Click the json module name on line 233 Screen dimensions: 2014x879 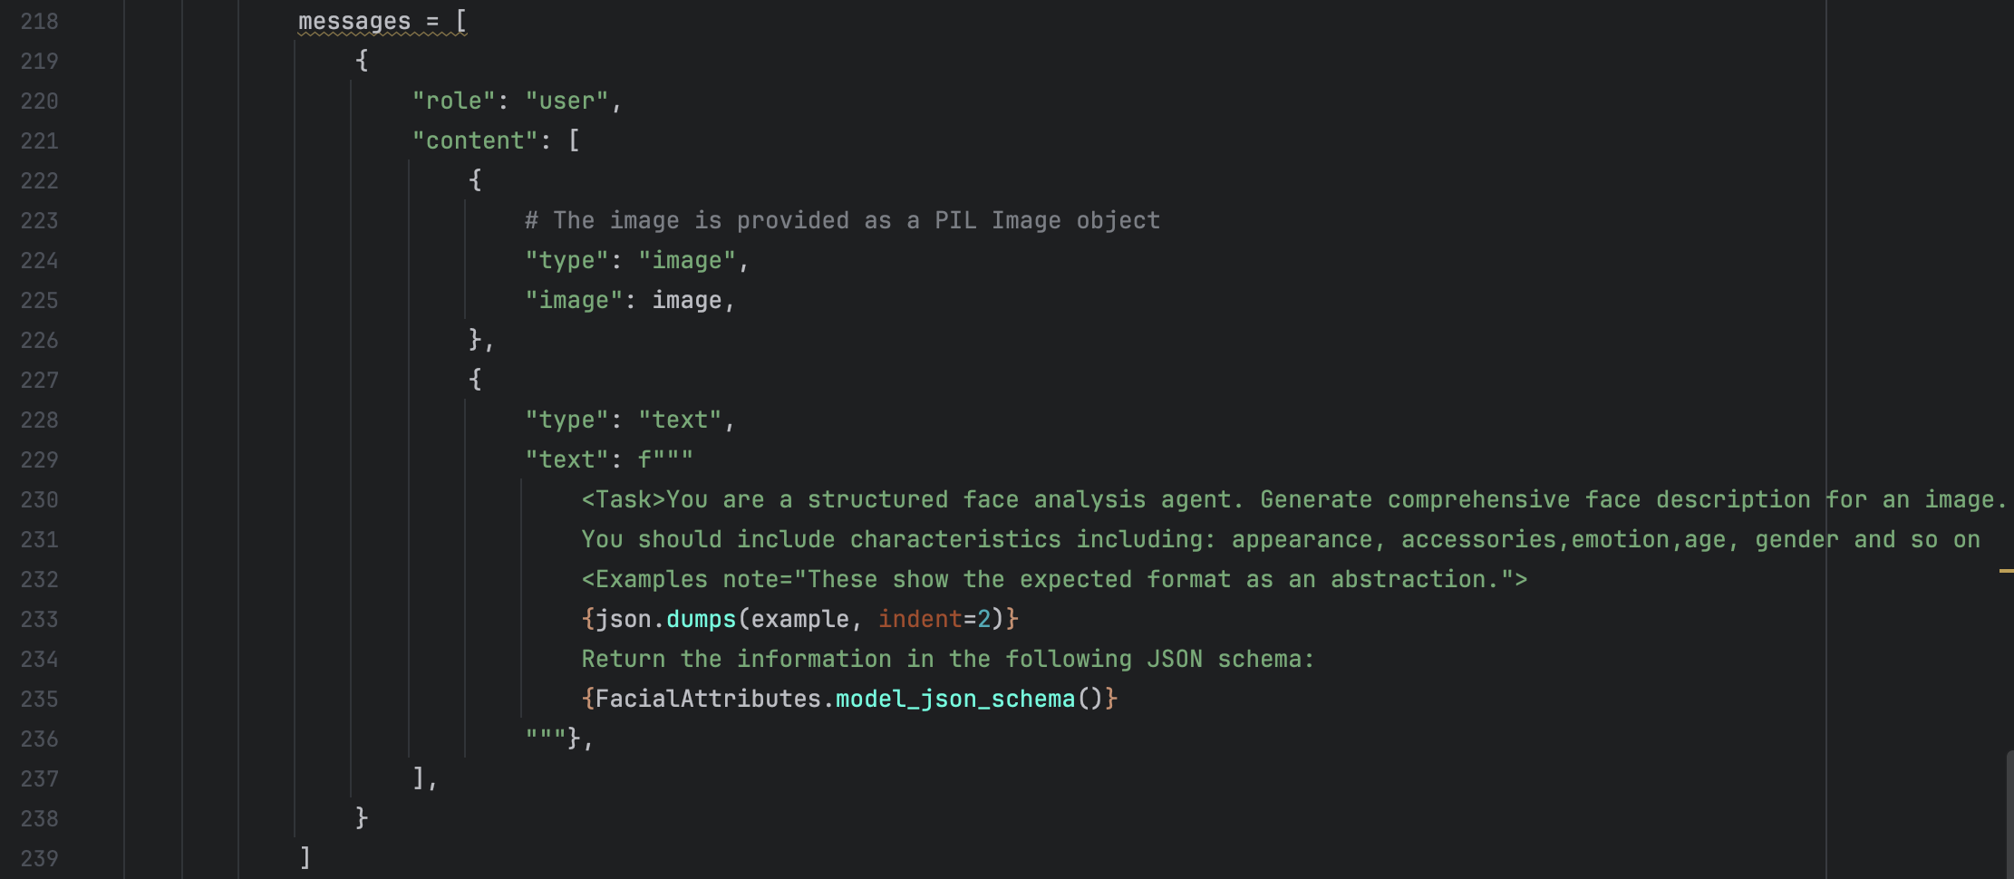click(623, 619)
